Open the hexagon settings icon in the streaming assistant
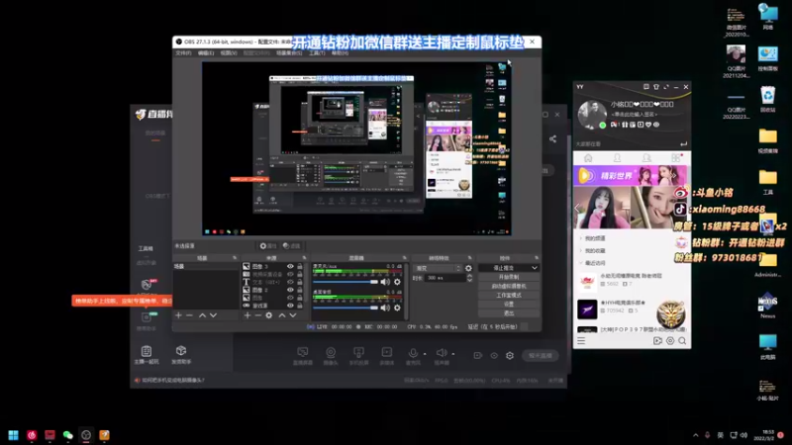 pyautogui.click(x=510, y=356)
